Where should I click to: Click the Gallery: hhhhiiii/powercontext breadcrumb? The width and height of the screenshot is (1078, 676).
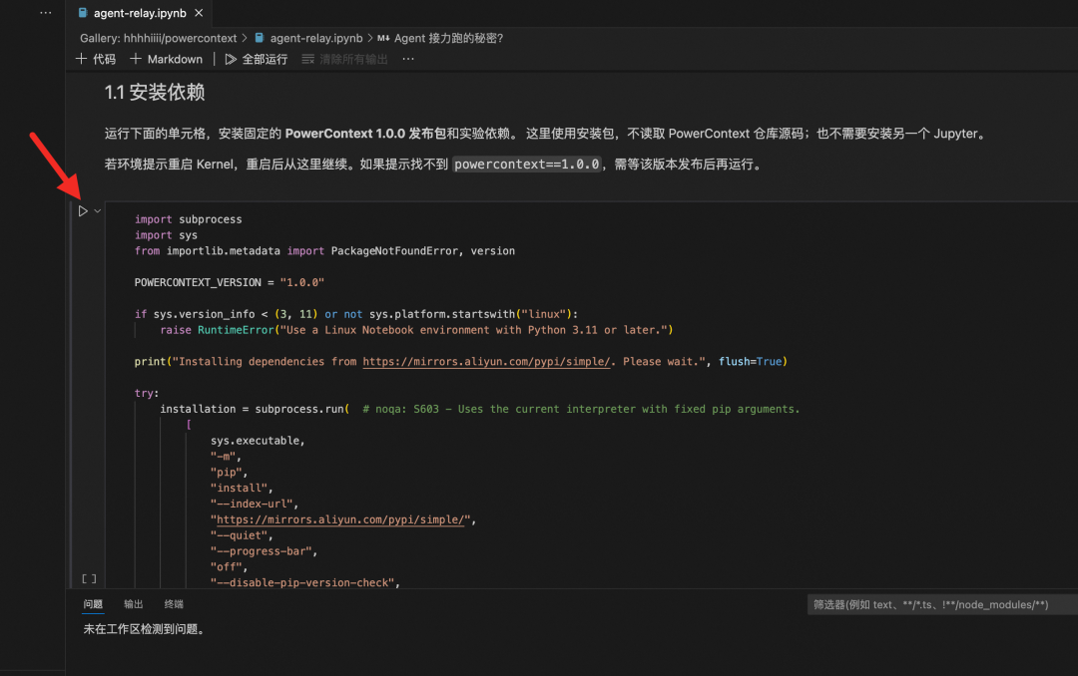(158, 39)
